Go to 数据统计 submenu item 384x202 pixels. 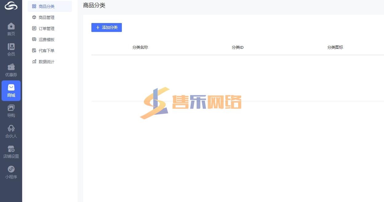pyautogui.click(x=50, y=62)
